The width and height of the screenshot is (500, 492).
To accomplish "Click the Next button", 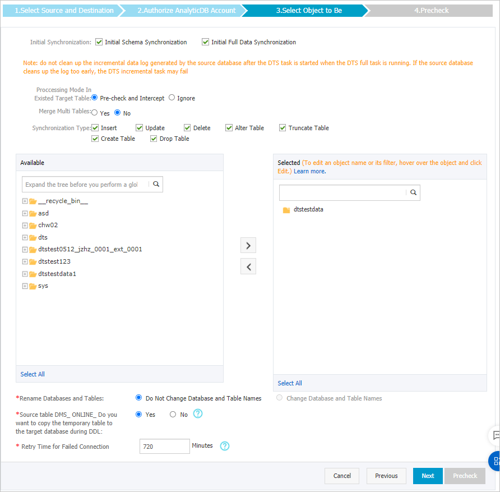I will coord(427,475).
